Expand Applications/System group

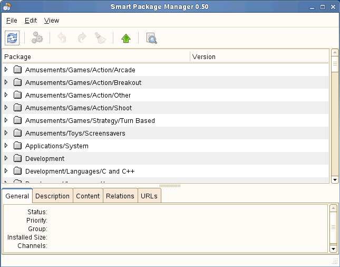tap(6, 146)
